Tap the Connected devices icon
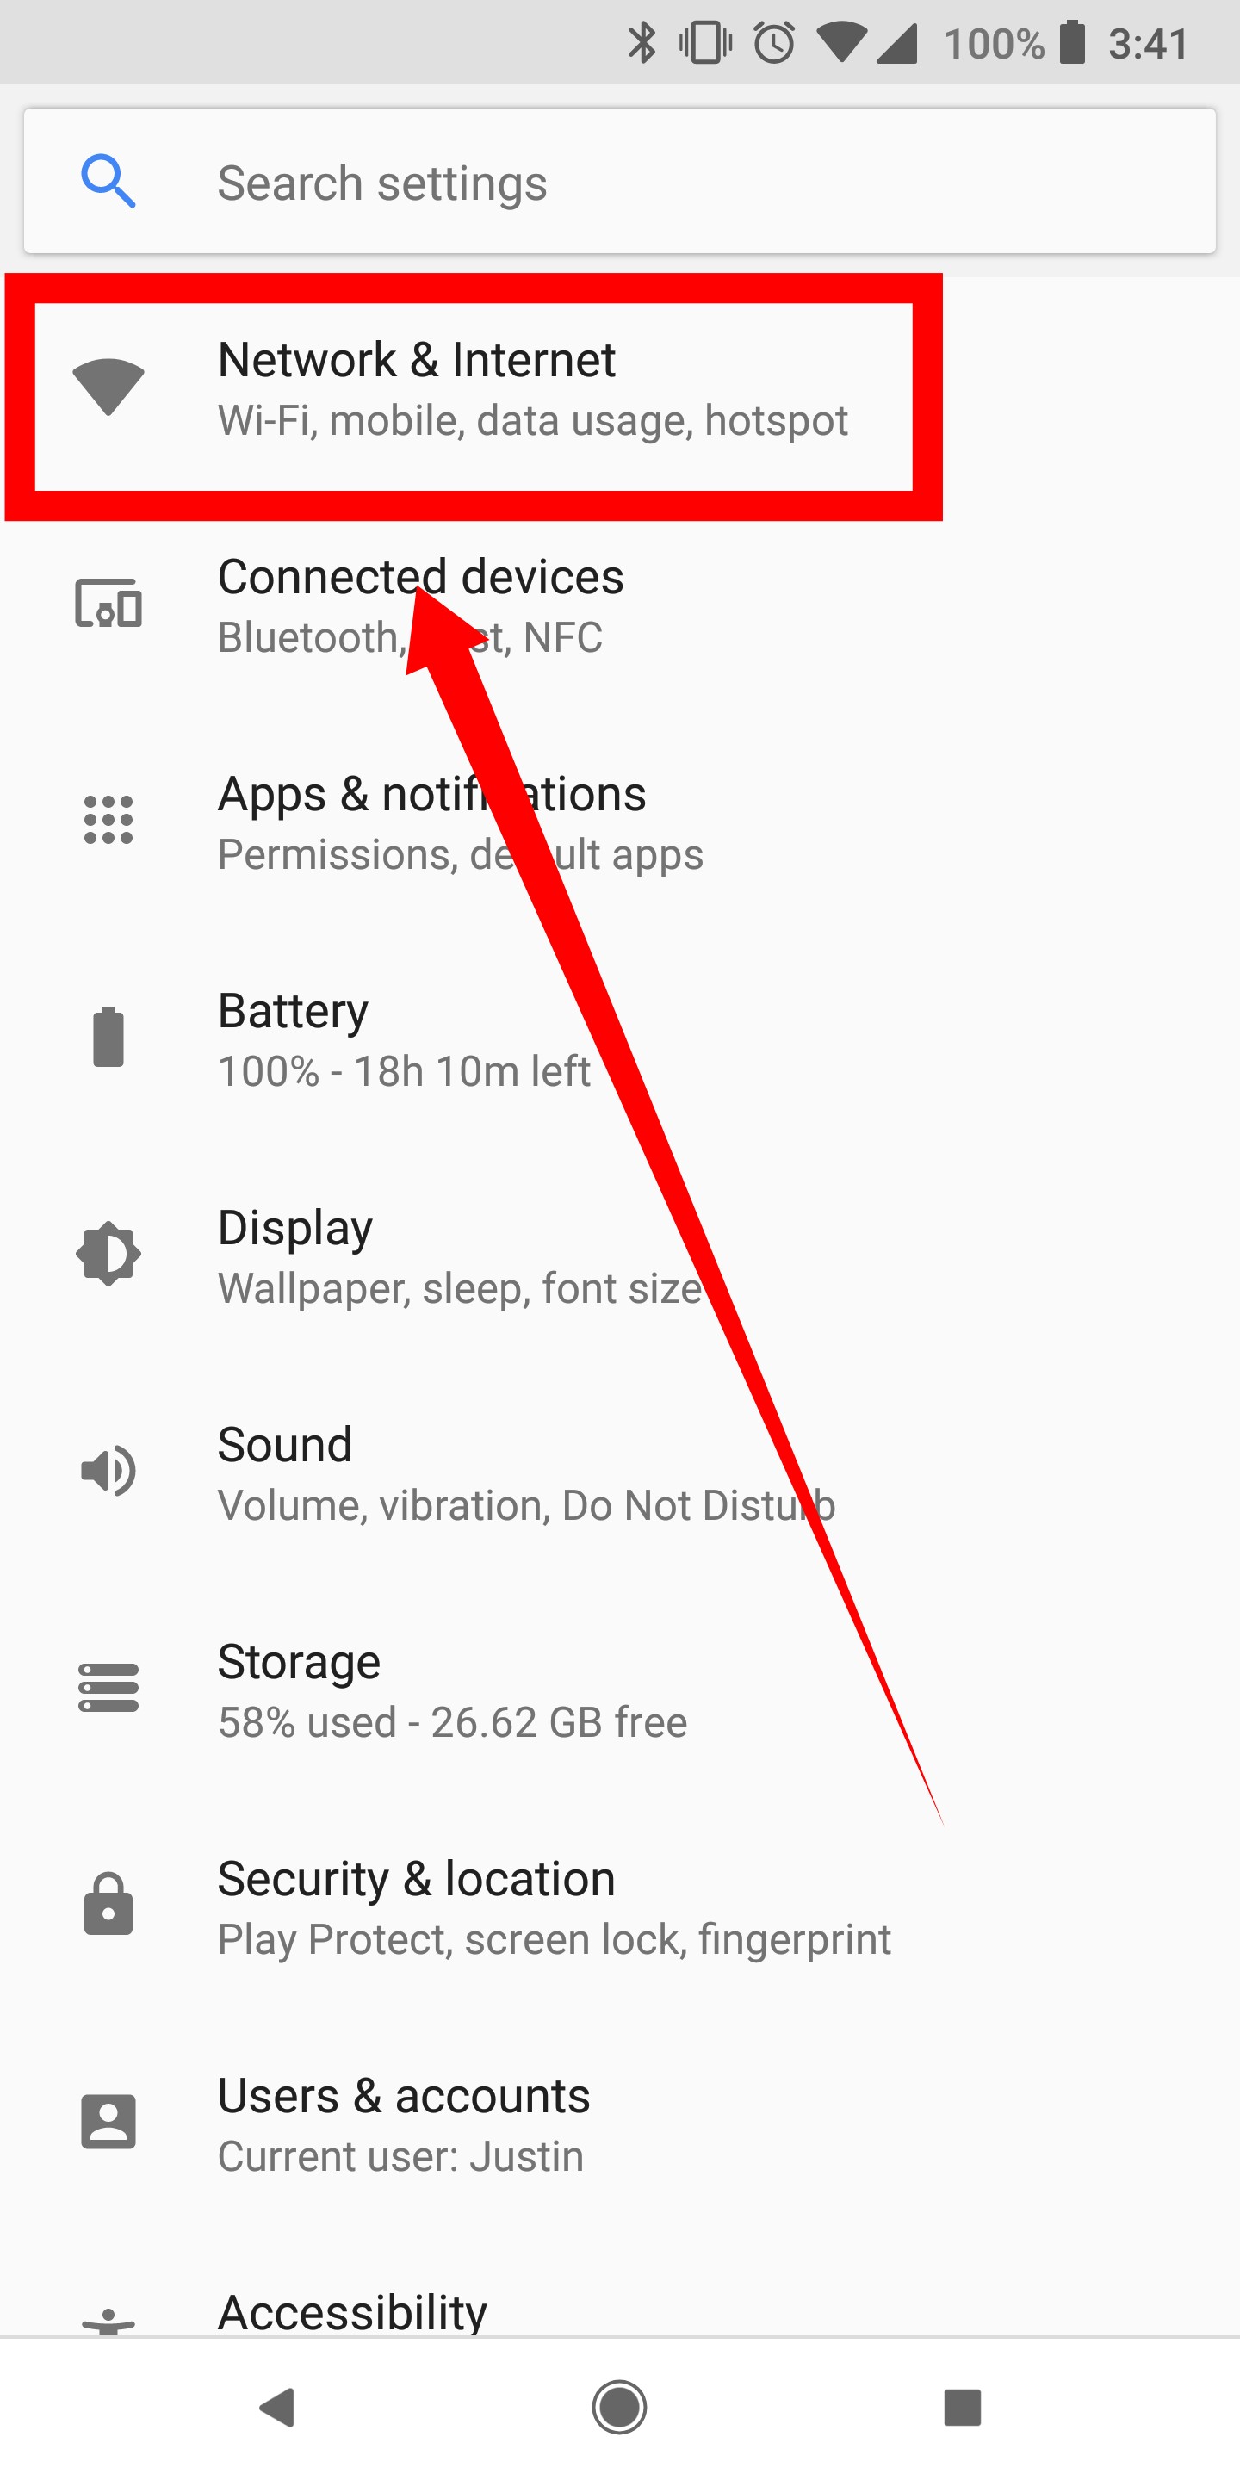 pyautogui.click(x=108, y=604)
